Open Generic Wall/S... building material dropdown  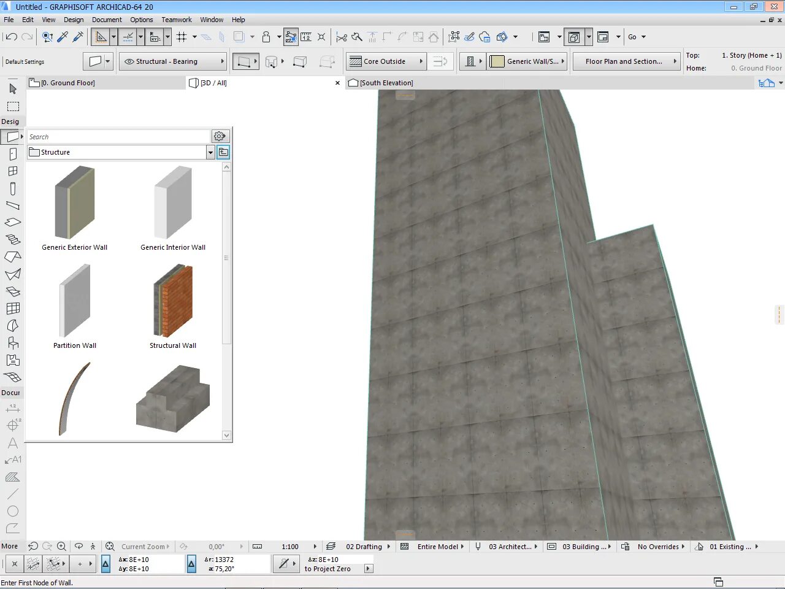point(527,61)
